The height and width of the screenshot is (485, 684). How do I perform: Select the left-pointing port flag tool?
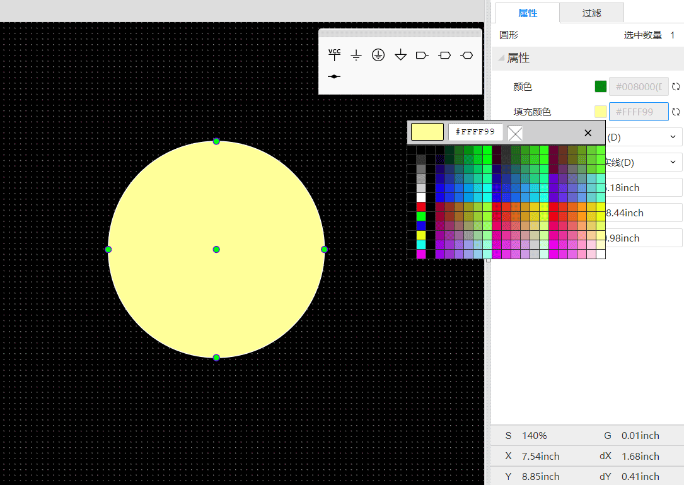click(444, 55)
